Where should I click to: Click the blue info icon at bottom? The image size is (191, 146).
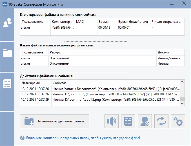(22, 138)
